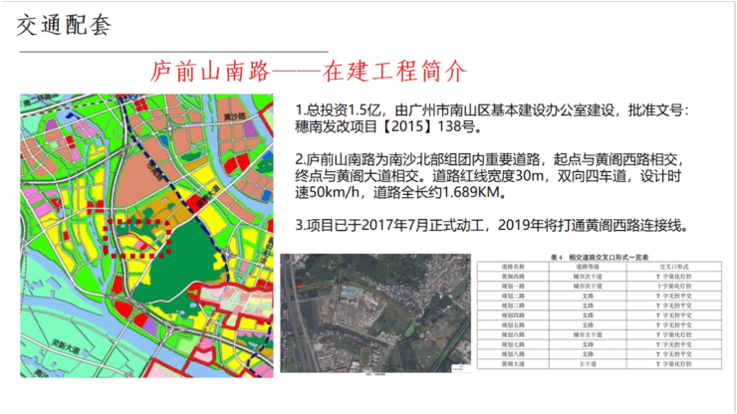The height and width of the screenshot is (414, 737).
Task: Click table header '道路等级'
Action: click(x=588, y=267)
